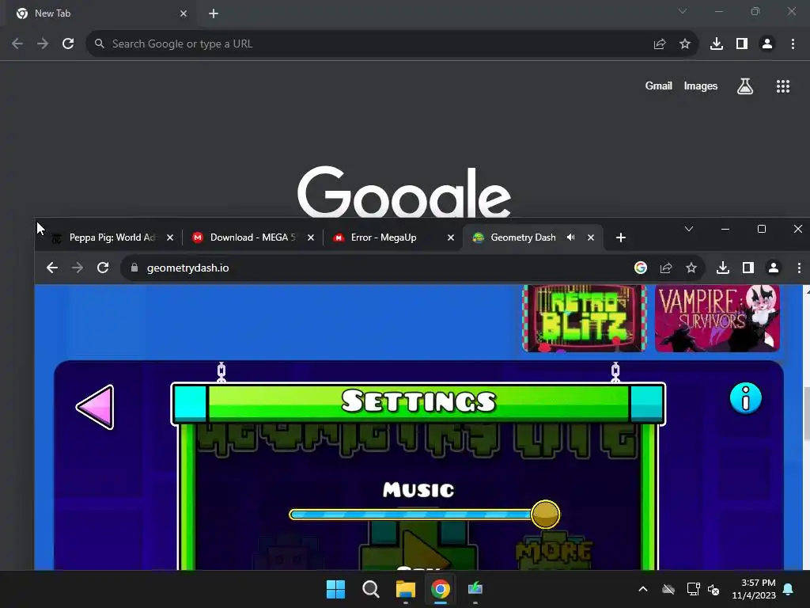Screen dimensions: 810x608
Task: Close the Error - MegaUp tab
Action: 450,237
